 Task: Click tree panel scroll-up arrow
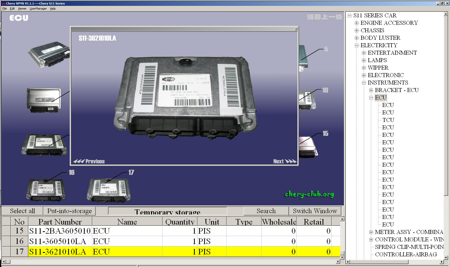[x=446, y=14]
